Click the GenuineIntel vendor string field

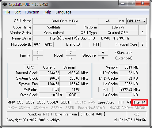point(54,33)
